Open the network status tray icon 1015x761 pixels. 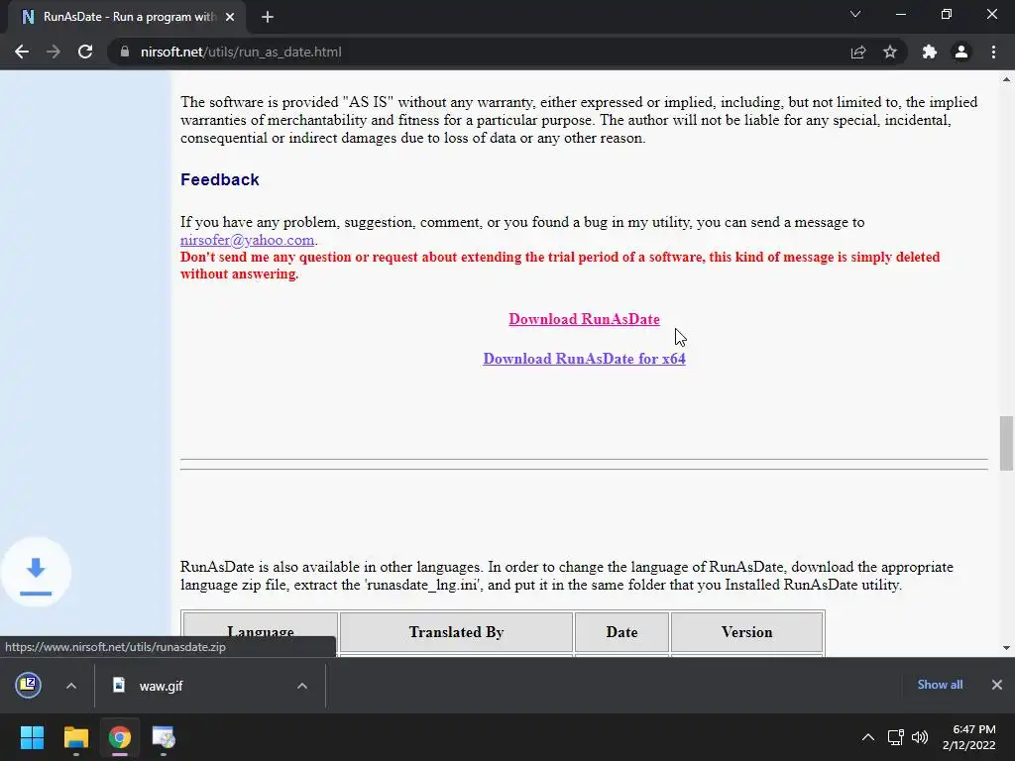pyautogui.click(x=896, y=737)
